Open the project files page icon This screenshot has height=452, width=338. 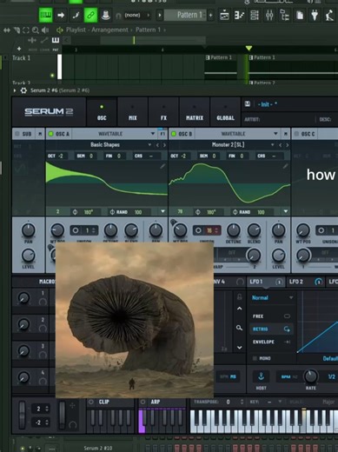[300, 15]
